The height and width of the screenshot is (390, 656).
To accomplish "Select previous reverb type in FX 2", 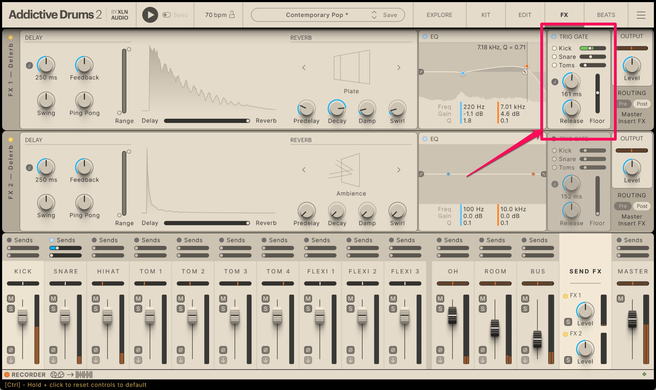I will click(x=304, y=170).
